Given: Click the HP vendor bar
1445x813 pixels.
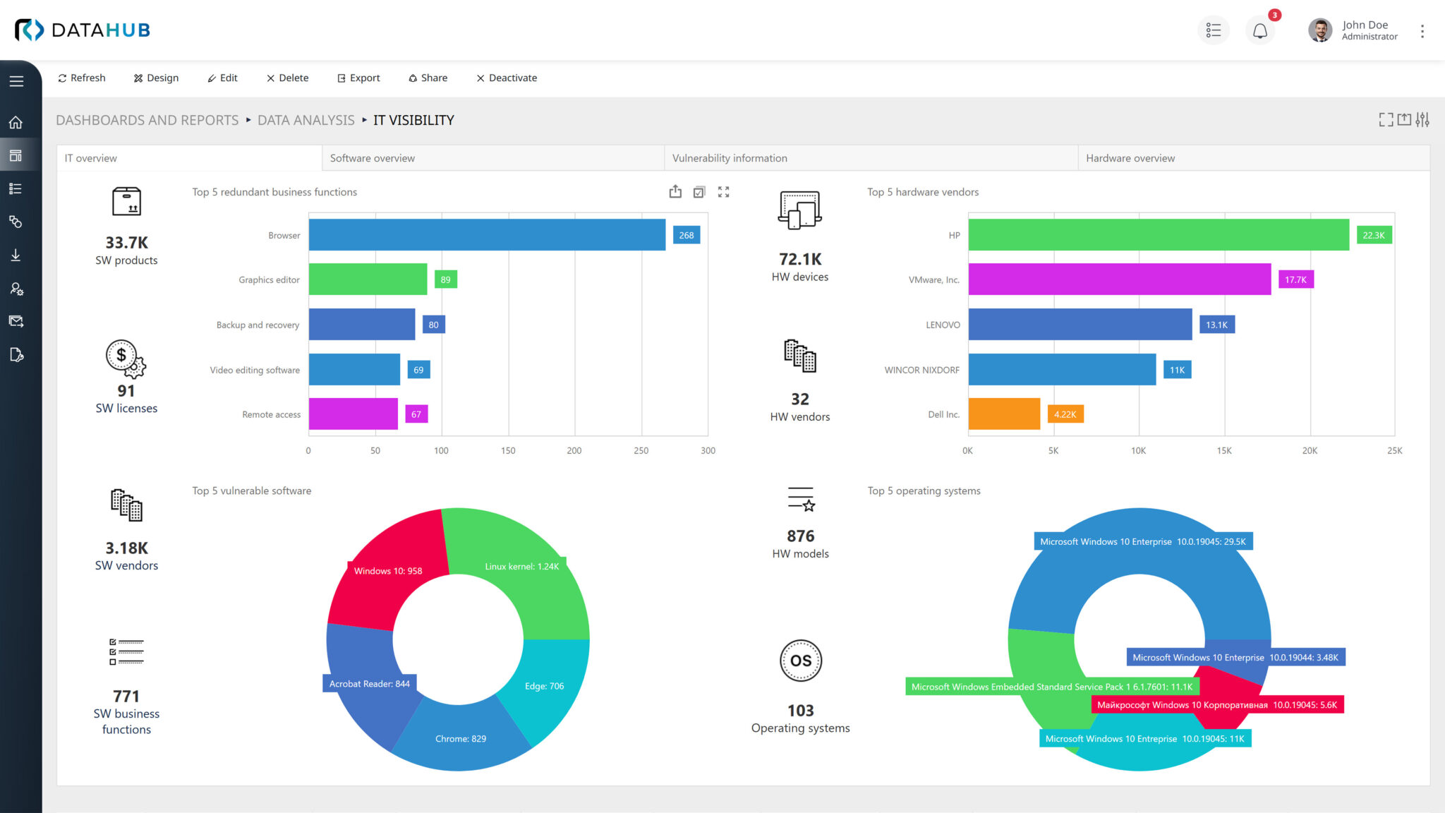Looking at the screenshot, I should click(1159, 234).
